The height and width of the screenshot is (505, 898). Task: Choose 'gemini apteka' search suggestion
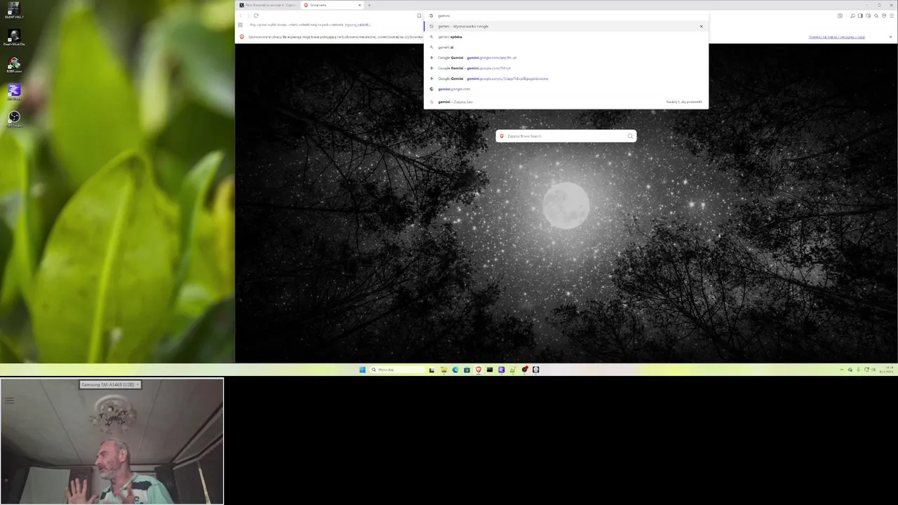tap(566, 36)
